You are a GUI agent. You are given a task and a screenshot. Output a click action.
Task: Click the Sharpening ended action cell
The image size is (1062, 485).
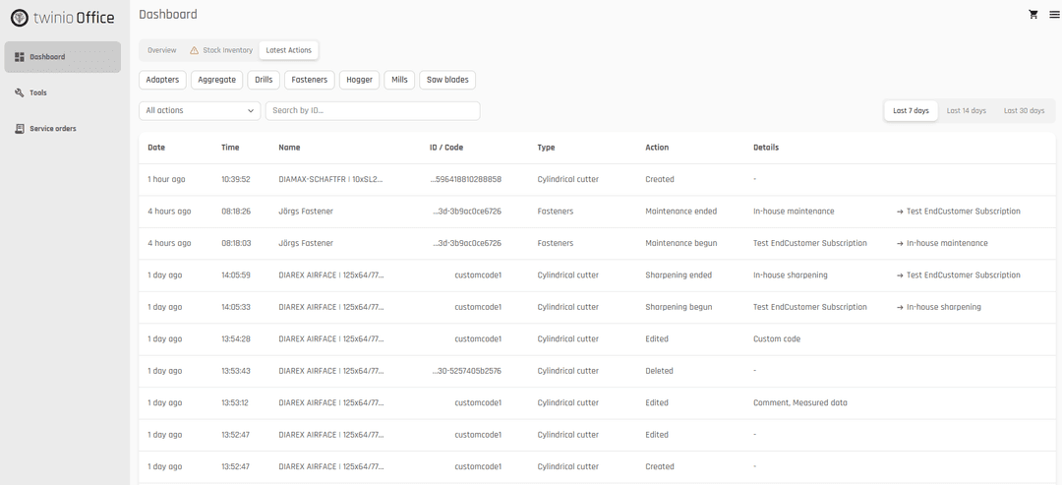pyautogui.click(x=678, y=275)
